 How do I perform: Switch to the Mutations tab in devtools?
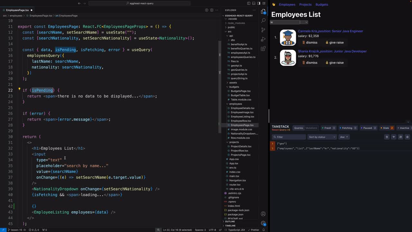[311, 128]
